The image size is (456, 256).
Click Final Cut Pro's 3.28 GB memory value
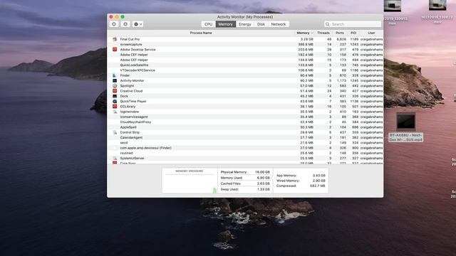click(x=307, y=39)
